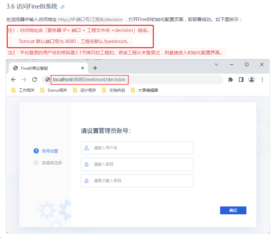277x238 pixels.
Task: Click the anchor link icon beside the heading
Action: tap(63, 7)
